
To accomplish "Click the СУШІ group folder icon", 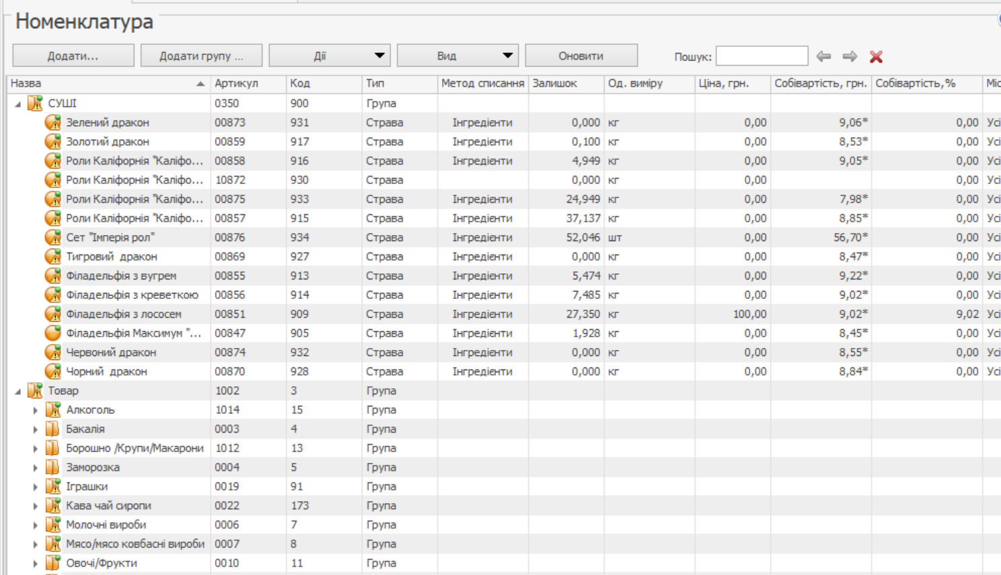I will click(35, 103).
